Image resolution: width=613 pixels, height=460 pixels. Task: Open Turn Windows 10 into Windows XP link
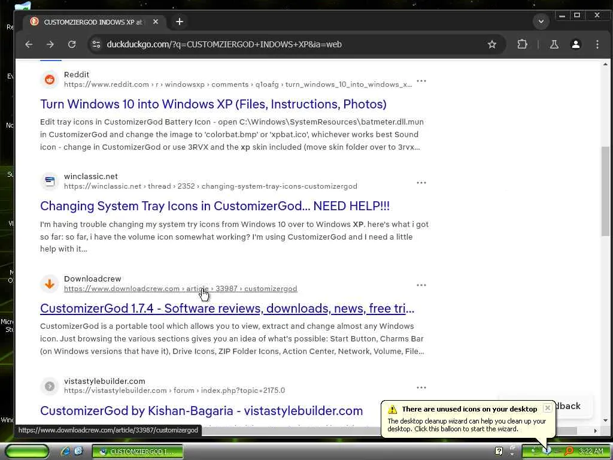(x=214, y=104)
